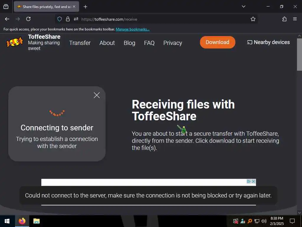Open the Windows Start menu
The image size is (302, 227).
point(7,221)
